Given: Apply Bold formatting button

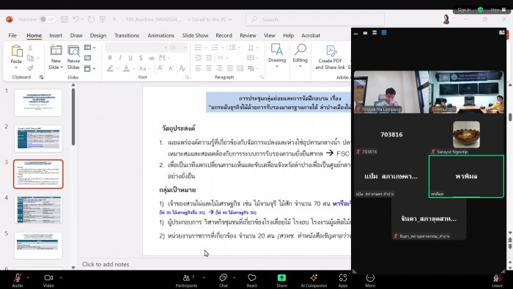Looking at the screenshot, I should (x=110, y=58).
